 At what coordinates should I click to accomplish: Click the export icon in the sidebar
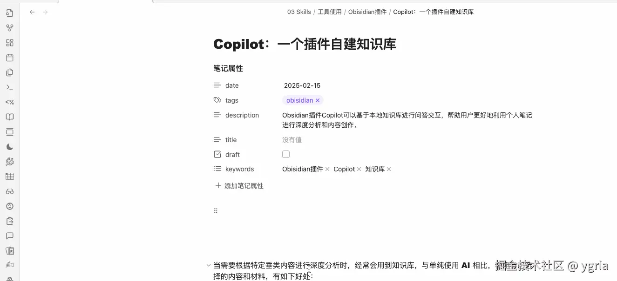click(10, 221)
